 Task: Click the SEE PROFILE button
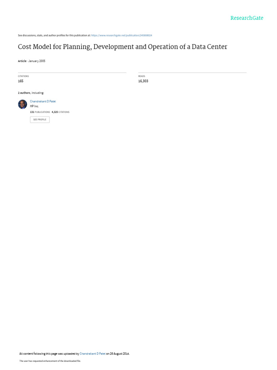(x=40, y=120)
